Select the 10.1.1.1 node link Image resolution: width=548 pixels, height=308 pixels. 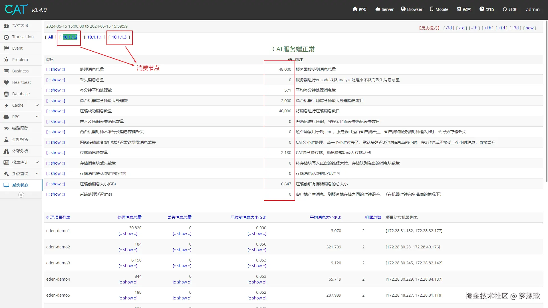pyautogui.click(x=94, y=37)
